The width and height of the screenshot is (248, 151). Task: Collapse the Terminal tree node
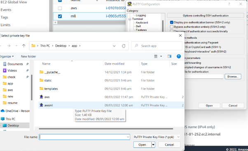click(x=130, y=19)
